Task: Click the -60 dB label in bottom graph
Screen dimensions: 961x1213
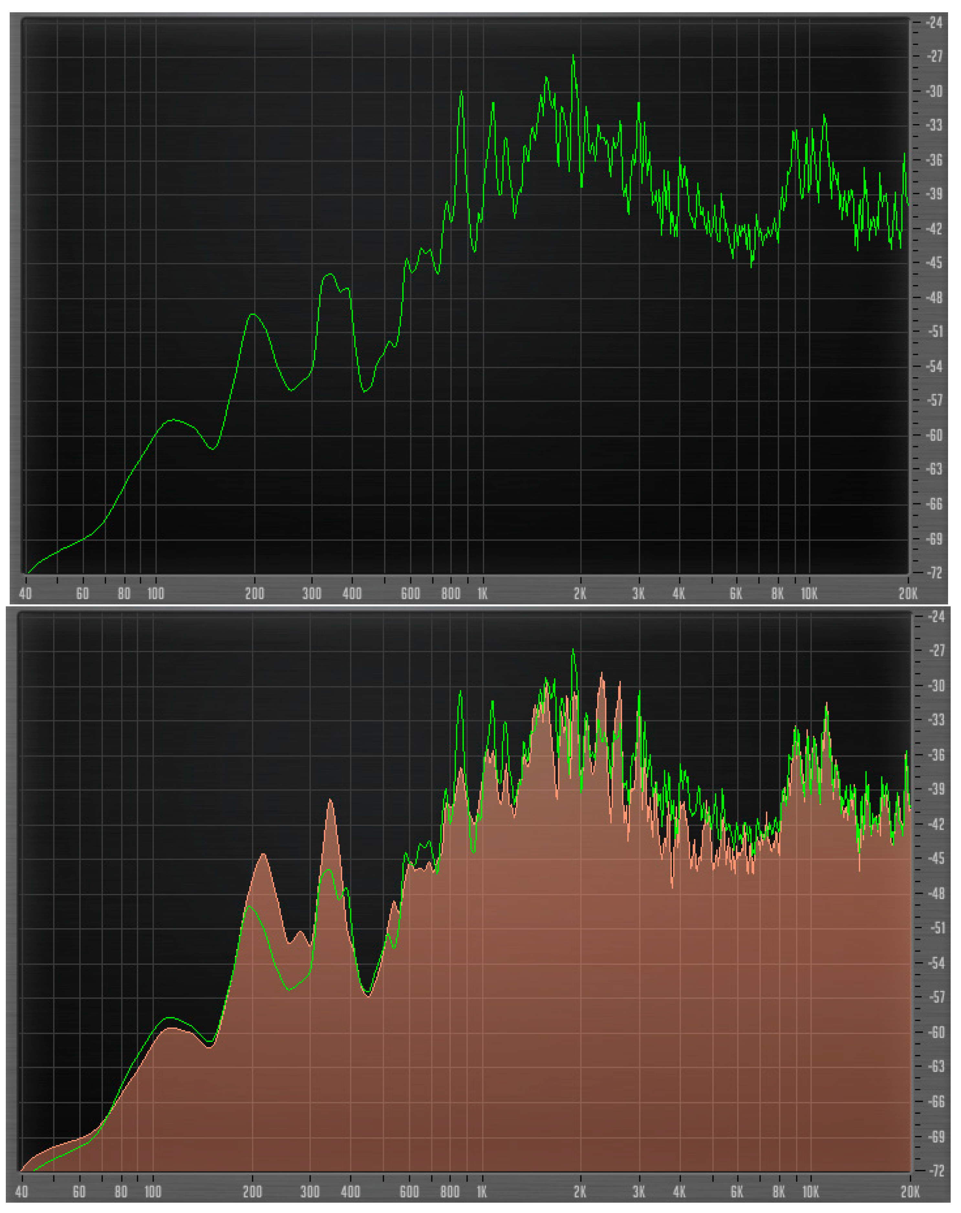Action: pos(936,1032)
